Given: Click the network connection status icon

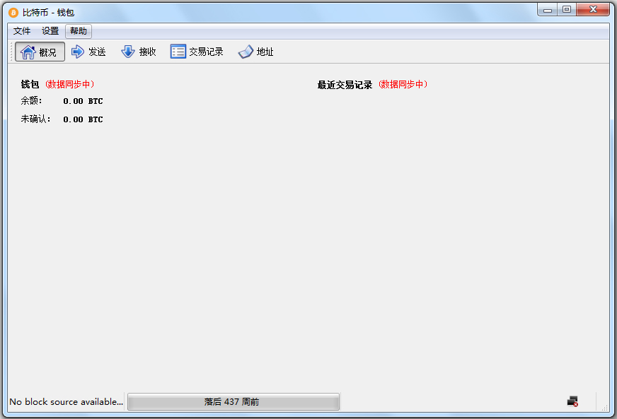Looking at the screenshot, I should click(x=572, y=401).
